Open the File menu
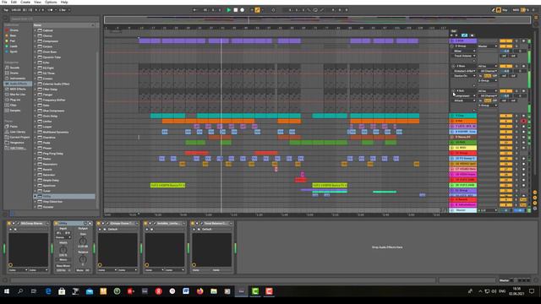This screenshot has height=304, width=541. tap(4, 2)
